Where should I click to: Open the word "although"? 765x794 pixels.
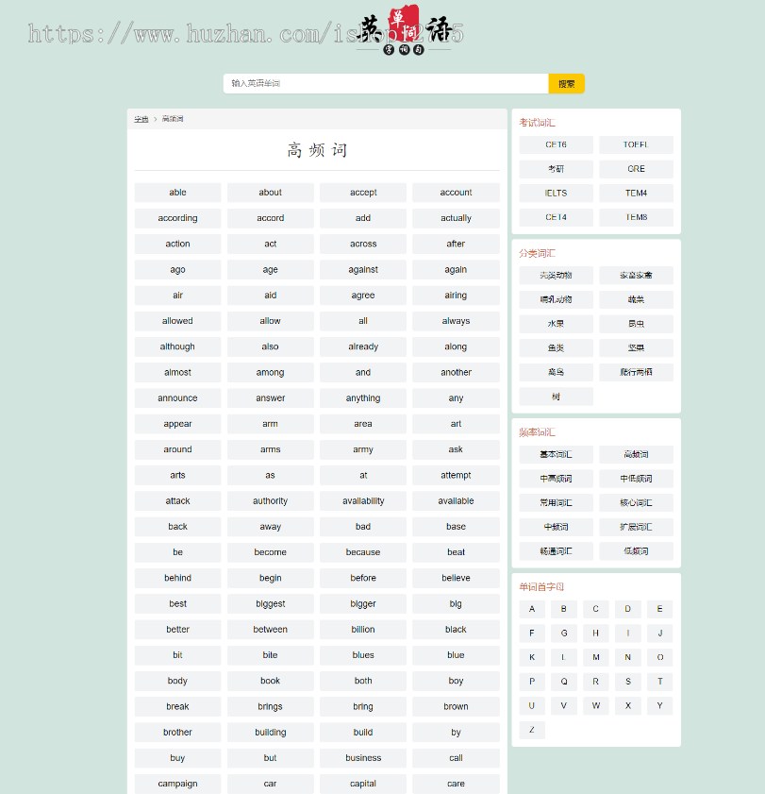[177, 346]
